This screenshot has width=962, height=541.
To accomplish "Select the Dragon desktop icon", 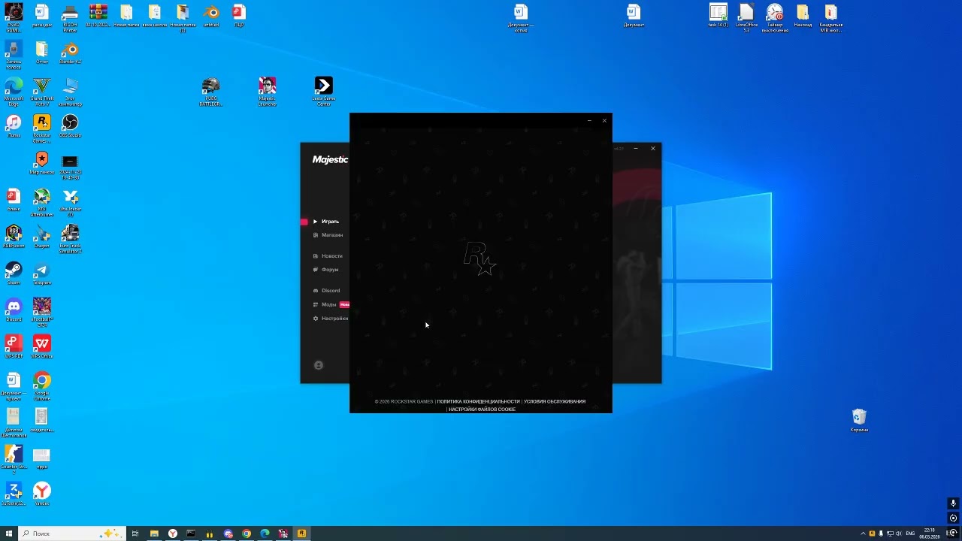I will 41,236.
